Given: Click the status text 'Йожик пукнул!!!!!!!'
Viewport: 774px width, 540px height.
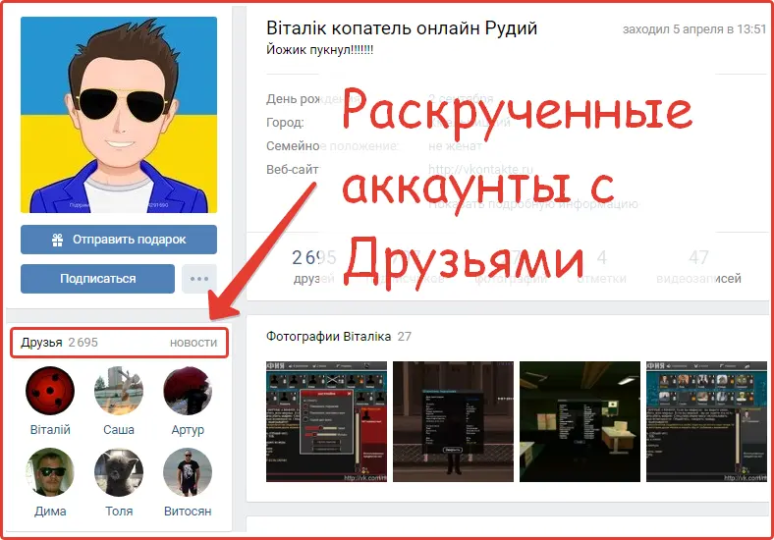Looking at the screenshot, I should point(320,50).
